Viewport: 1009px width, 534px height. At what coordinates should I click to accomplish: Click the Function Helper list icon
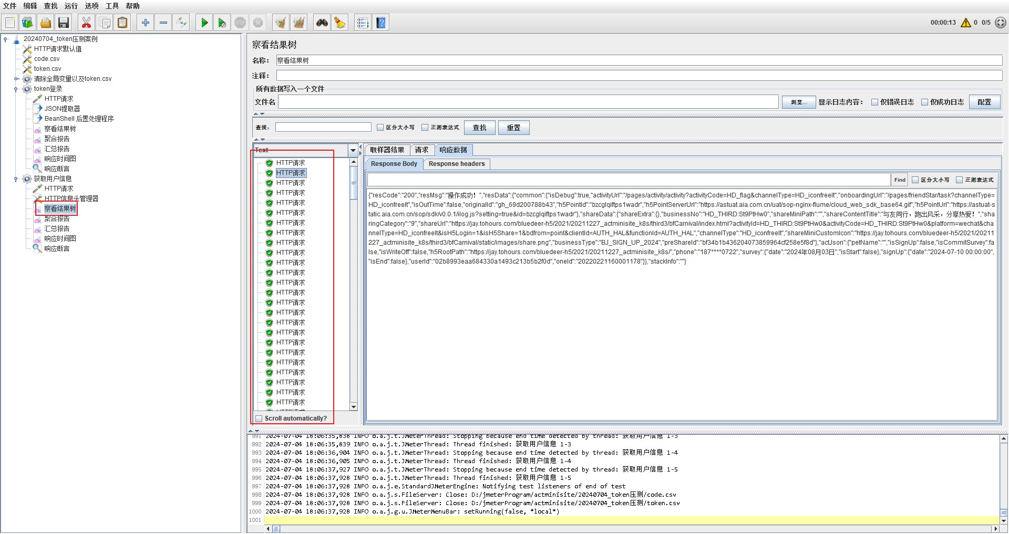click(x=362, y=23)
